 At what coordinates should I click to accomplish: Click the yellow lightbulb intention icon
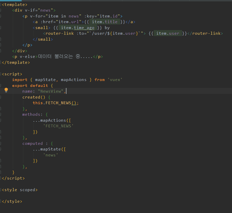click(x=6, y=90)
